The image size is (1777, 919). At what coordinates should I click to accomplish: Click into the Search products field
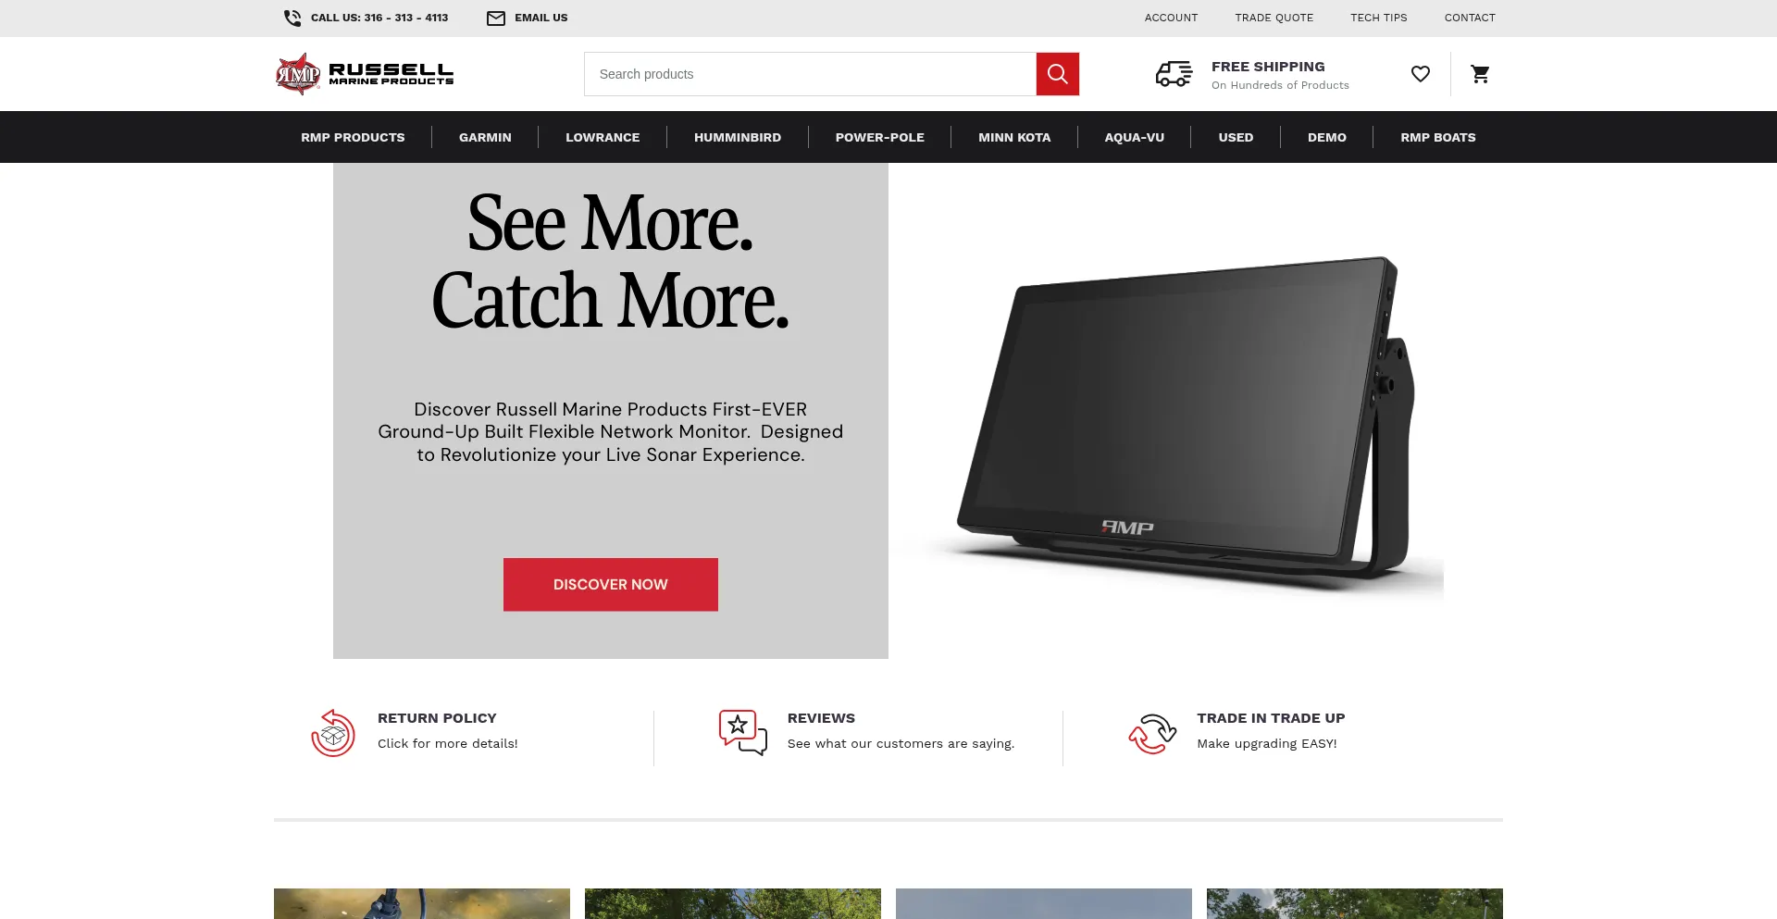tap(810, 74)
